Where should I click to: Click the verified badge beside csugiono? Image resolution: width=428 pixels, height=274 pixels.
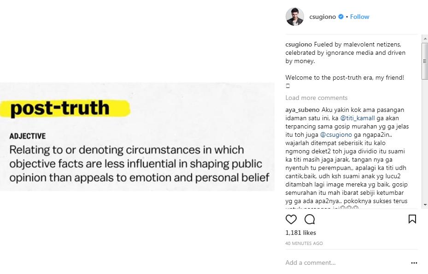pos(341,17)
